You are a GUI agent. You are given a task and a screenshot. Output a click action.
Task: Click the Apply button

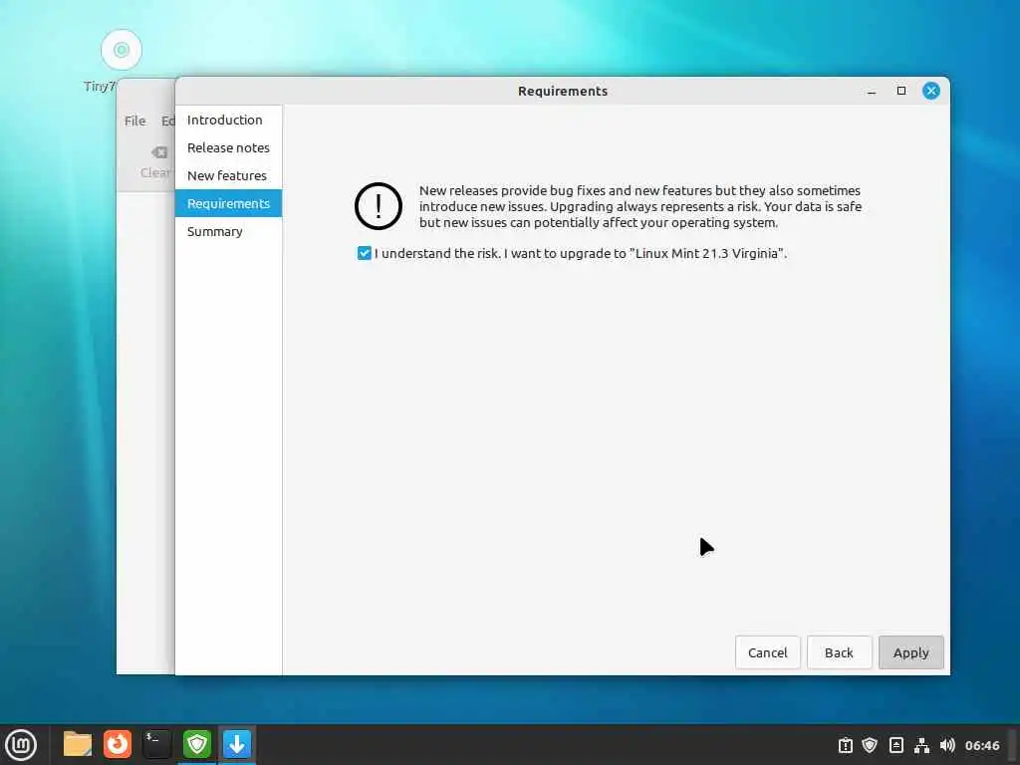click(910, 652)
